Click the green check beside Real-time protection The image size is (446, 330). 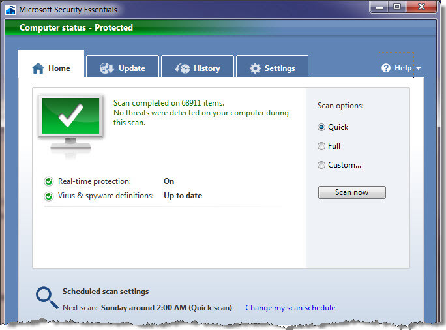pos(48,181)
